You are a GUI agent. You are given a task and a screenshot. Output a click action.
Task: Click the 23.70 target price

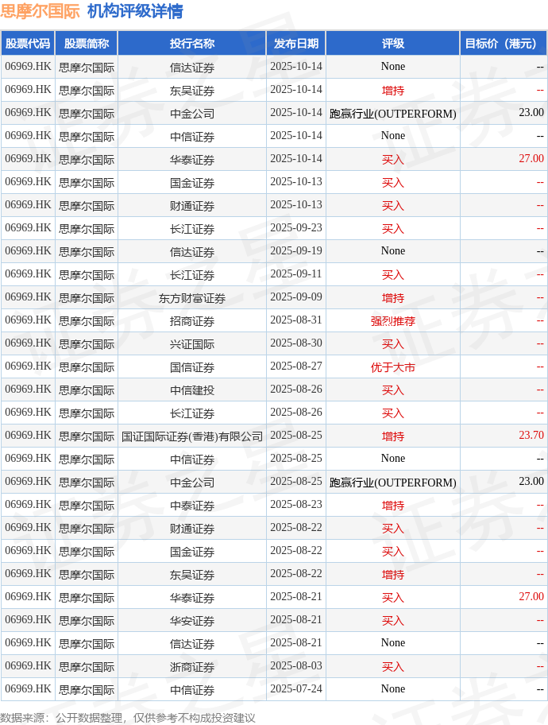(531, 435)
